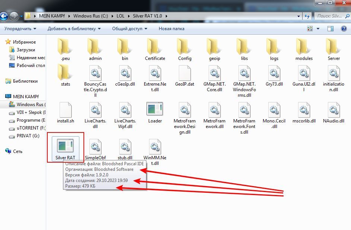Viewport: 351px width, 230px height.
Task: Open the Упорядочить dropdown menu
Action: [20, 29]
